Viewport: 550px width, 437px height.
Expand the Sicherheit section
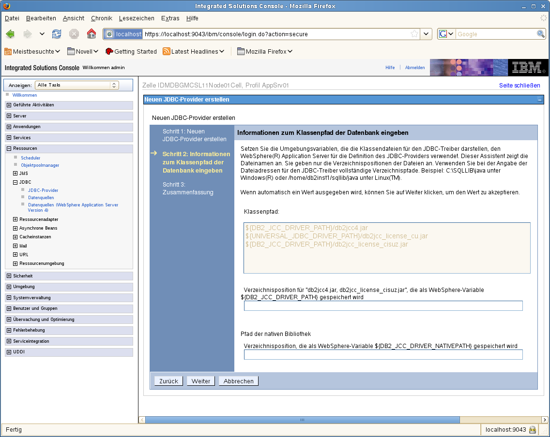point(9,276)
